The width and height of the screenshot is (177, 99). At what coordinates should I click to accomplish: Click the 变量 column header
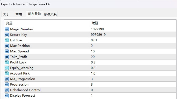click(47, 23)
